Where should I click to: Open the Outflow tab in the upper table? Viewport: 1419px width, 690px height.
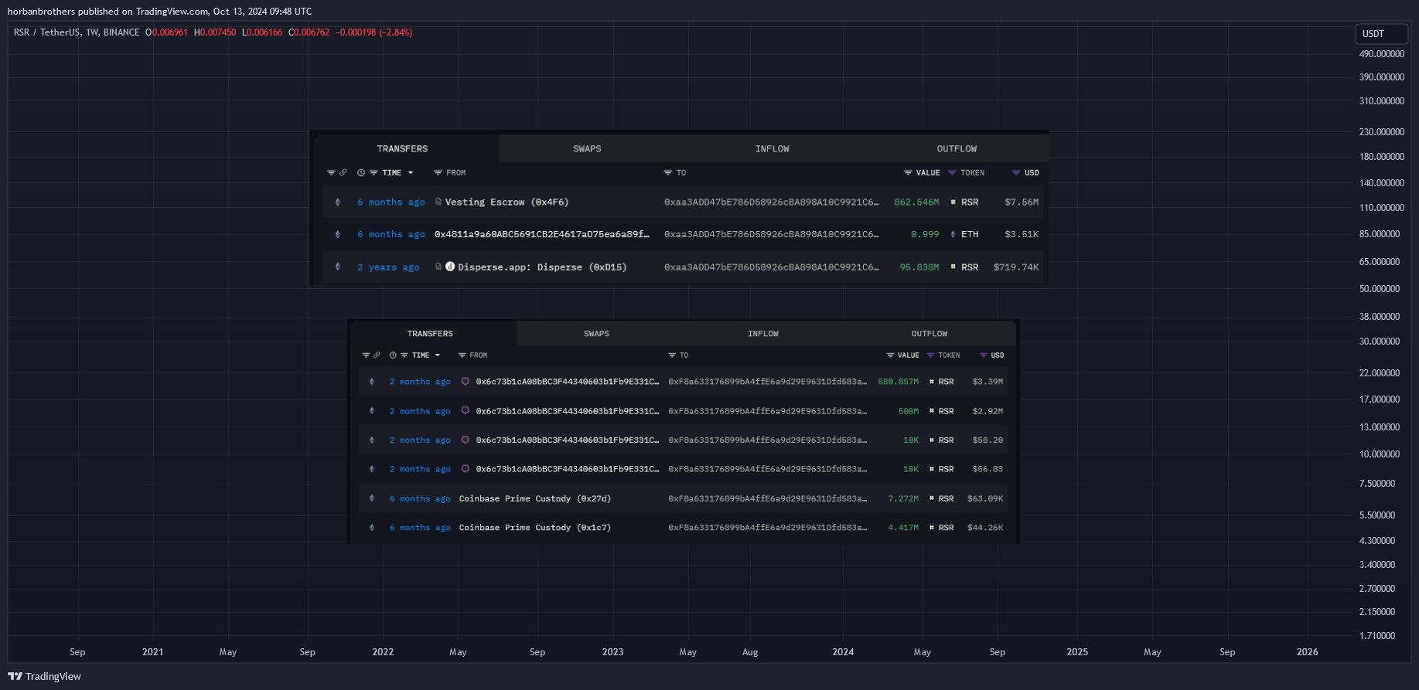tap(957, 148)
